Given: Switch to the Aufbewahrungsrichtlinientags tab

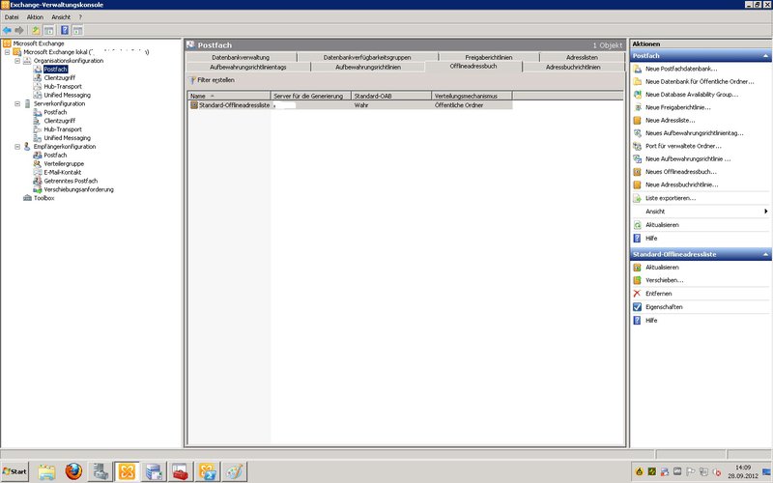Looking at the screenshot, I should [x=248, y=67].
